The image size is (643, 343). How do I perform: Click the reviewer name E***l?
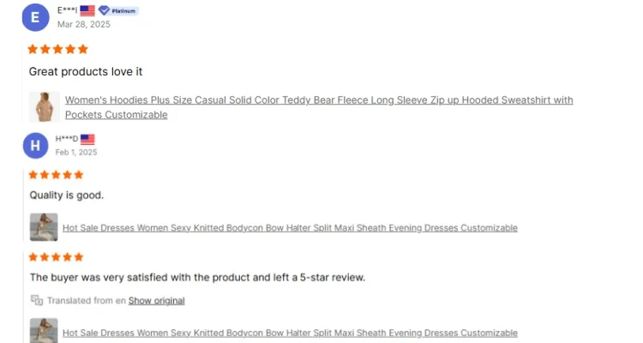67,10
